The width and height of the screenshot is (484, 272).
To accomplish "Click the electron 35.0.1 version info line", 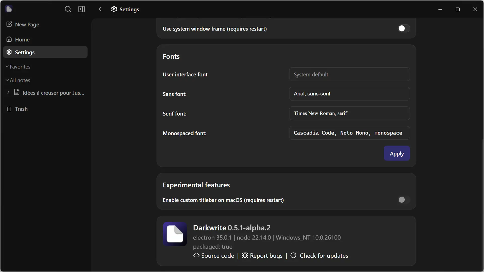I will [x=267, y=237].
